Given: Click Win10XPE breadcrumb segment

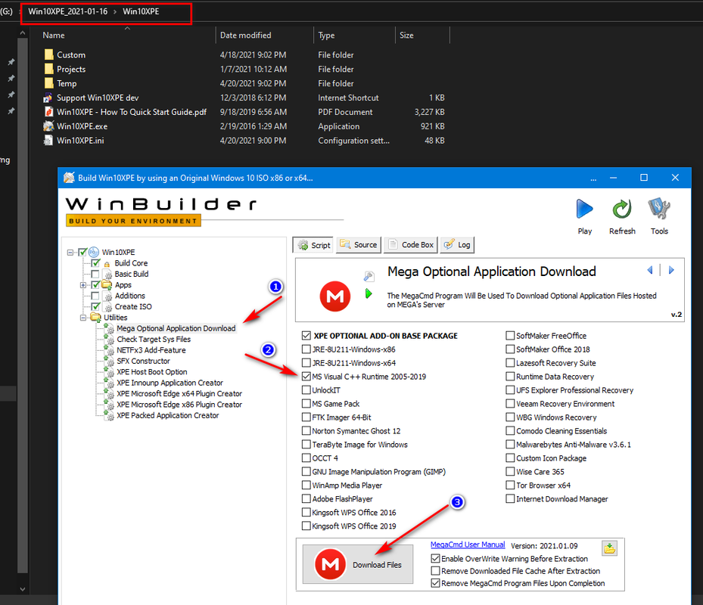Looking at the screenshot, I should pos(141,11).
